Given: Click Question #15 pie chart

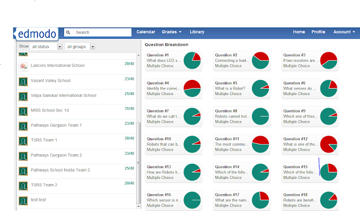Looking at the screenshot, I should click(328, 172).
